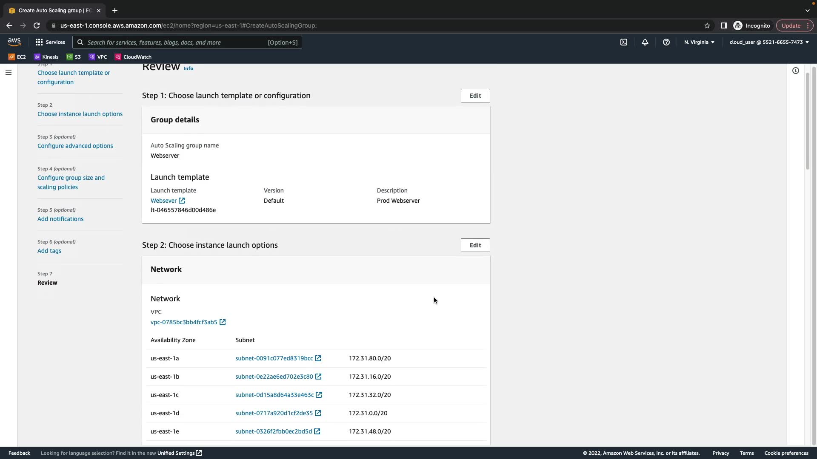Go to Configure advanced options step

75,146
